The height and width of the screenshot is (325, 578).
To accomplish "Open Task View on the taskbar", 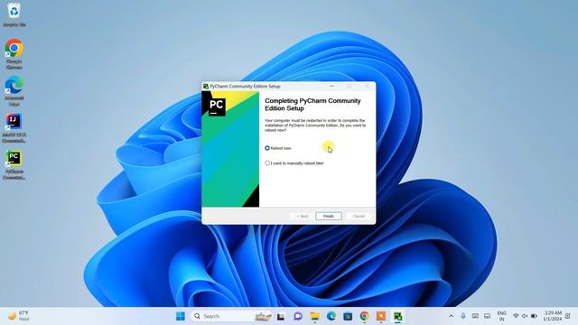I will pos(281,316).
